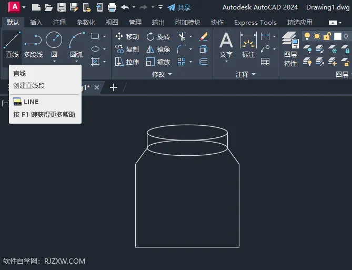Click the Offset icon
This screenshot has height=270, width=352.
point(203,62)
